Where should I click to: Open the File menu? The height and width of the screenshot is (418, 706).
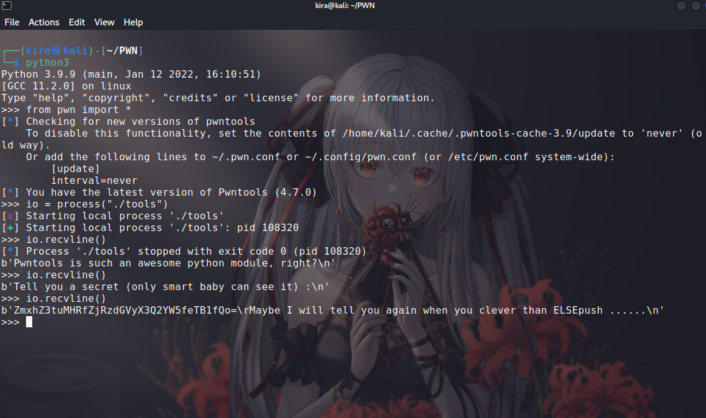pos(12,22)
